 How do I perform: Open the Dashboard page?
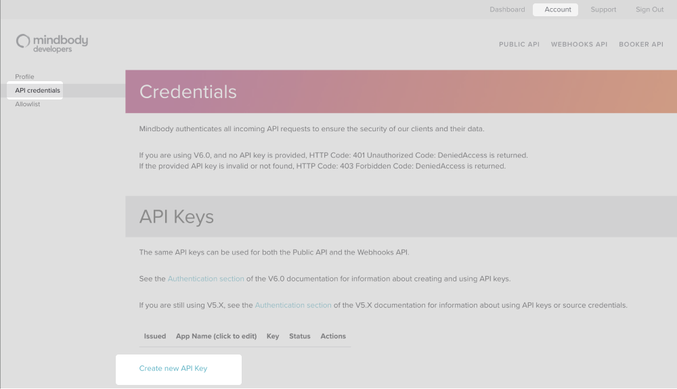coord(507,9)
